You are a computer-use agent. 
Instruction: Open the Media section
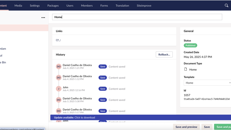18,5
